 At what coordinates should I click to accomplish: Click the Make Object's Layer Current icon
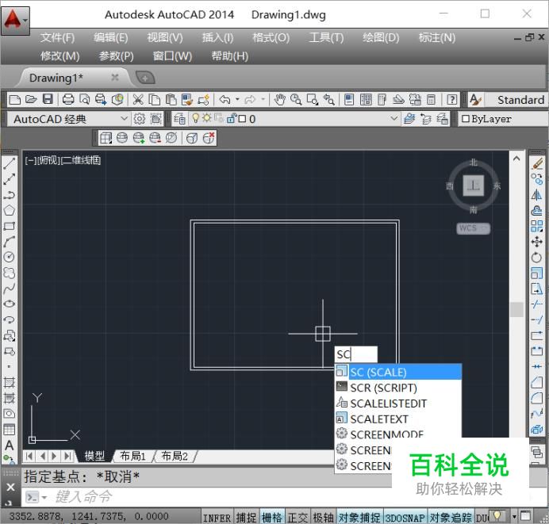409,119
